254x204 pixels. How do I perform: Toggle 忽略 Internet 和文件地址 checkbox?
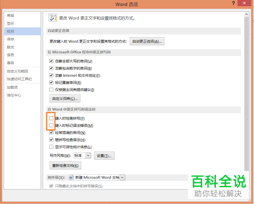51,75
